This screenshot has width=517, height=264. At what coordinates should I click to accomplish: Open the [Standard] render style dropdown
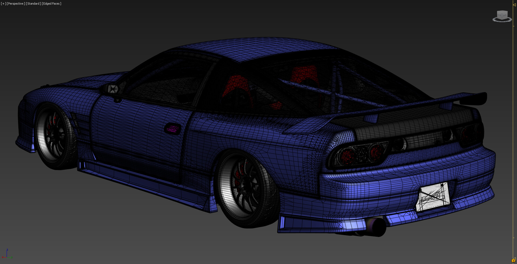[x=33, y=4]
